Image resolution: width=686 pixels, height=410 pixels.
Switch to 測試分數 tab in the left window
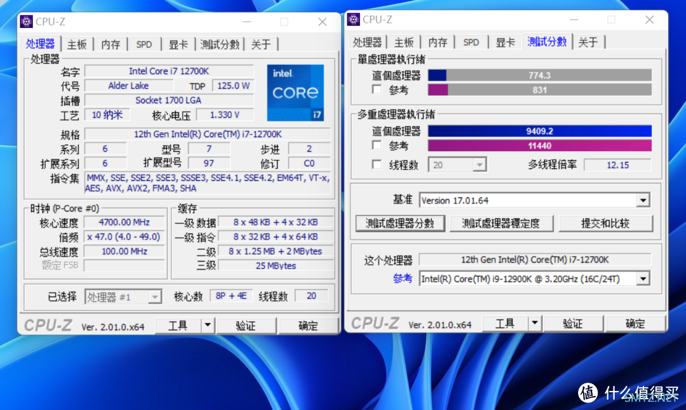click(x=220, y=44)
